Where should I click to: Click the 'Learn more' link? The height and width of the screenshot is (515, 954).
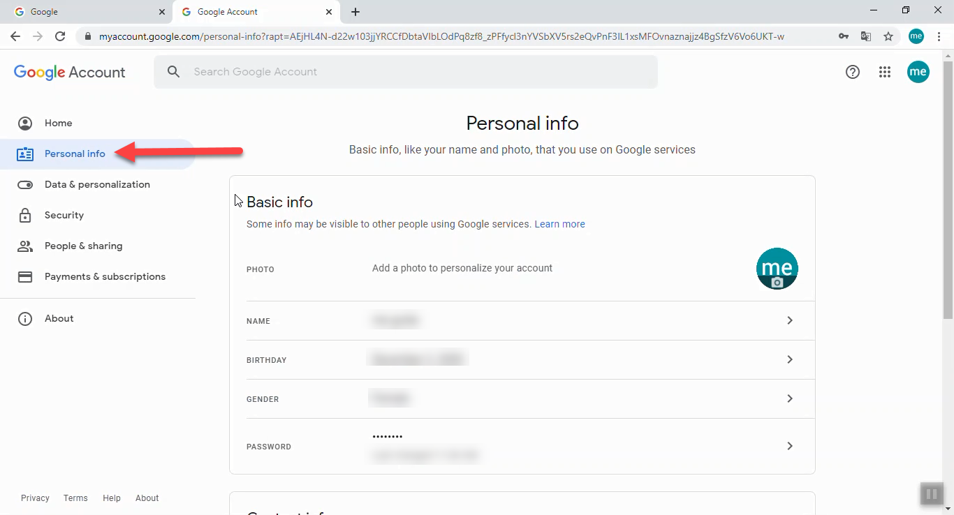[559, 223]
